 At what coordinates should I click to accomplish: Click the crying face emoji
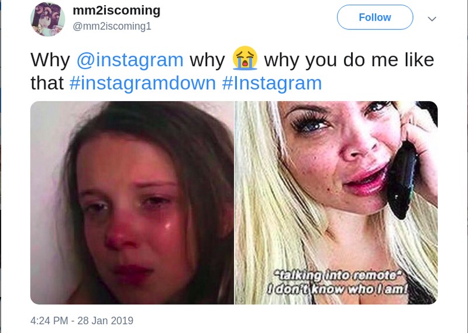(245, 60)
